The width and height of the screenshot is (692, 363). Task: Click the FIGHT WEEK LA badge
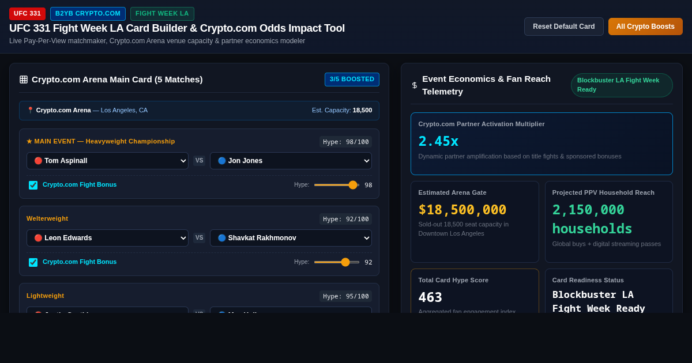(x=162, y=14)
